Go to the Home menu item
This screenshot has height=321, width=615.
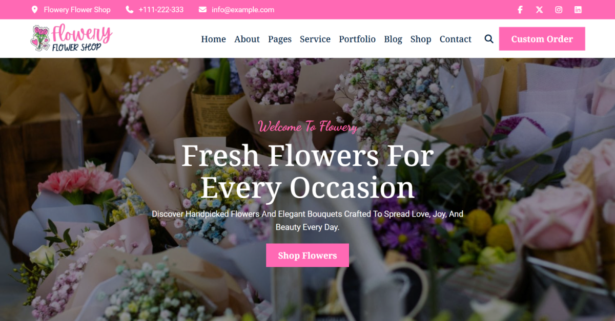(213, 39)
